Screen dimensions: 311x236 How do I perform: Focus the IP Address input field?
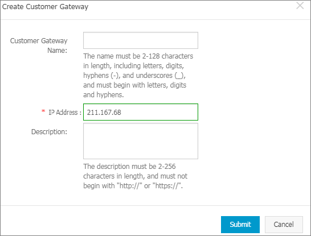(x=141, y=112)
